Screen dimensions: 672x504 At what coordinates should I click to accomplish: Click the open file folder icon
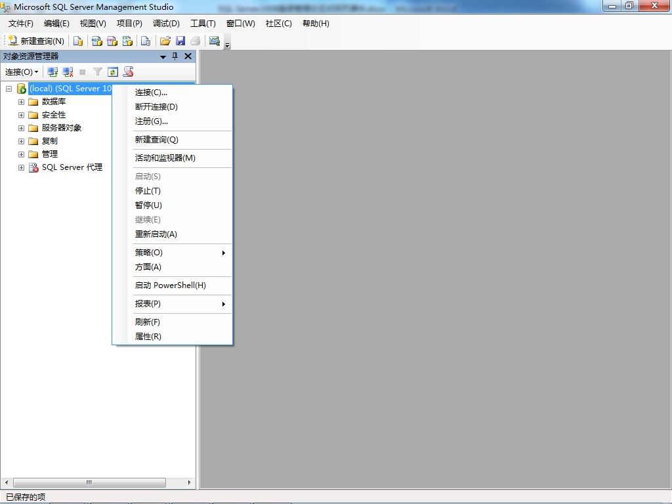(x=165, y=41)
